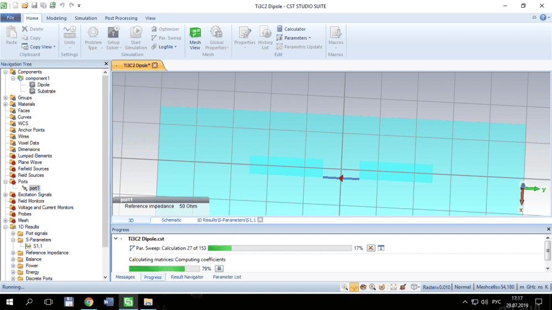Save project with the quick access floppy icon
552x310 pixels.
[x=34, y=6]
